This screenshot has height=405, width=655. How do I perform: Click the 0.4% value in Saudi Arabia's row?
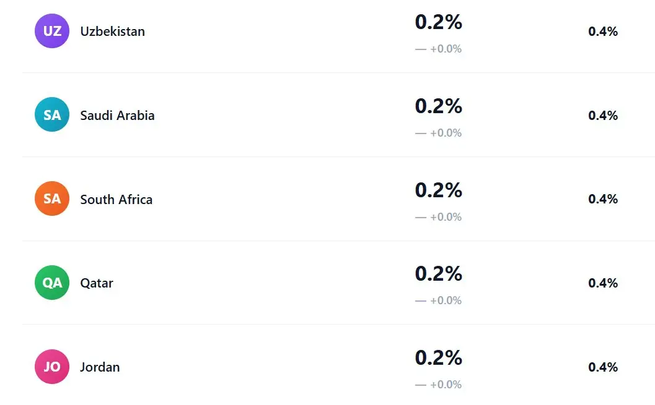click(x=603, y=116)
